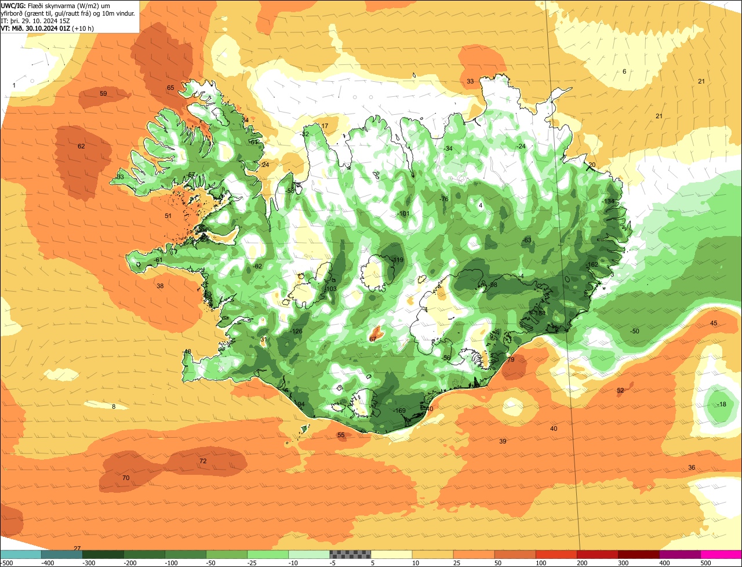Viewport: 742px width, 567px height.
Task: Click the value '6' in the northeast ocean
Action: (624, 71)
